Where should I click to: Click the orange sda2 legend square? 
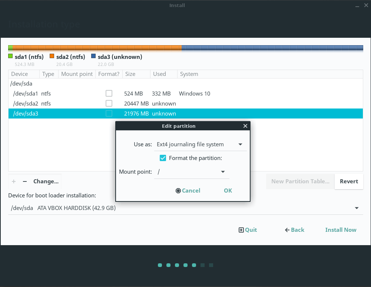point(52,57)
